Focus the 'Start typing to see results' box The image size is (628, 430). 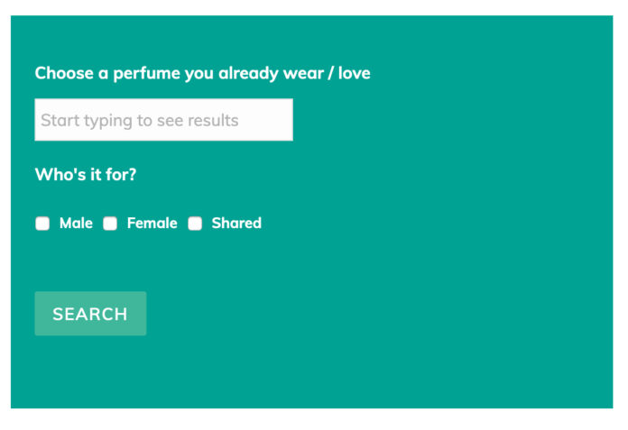click(163, 120)
